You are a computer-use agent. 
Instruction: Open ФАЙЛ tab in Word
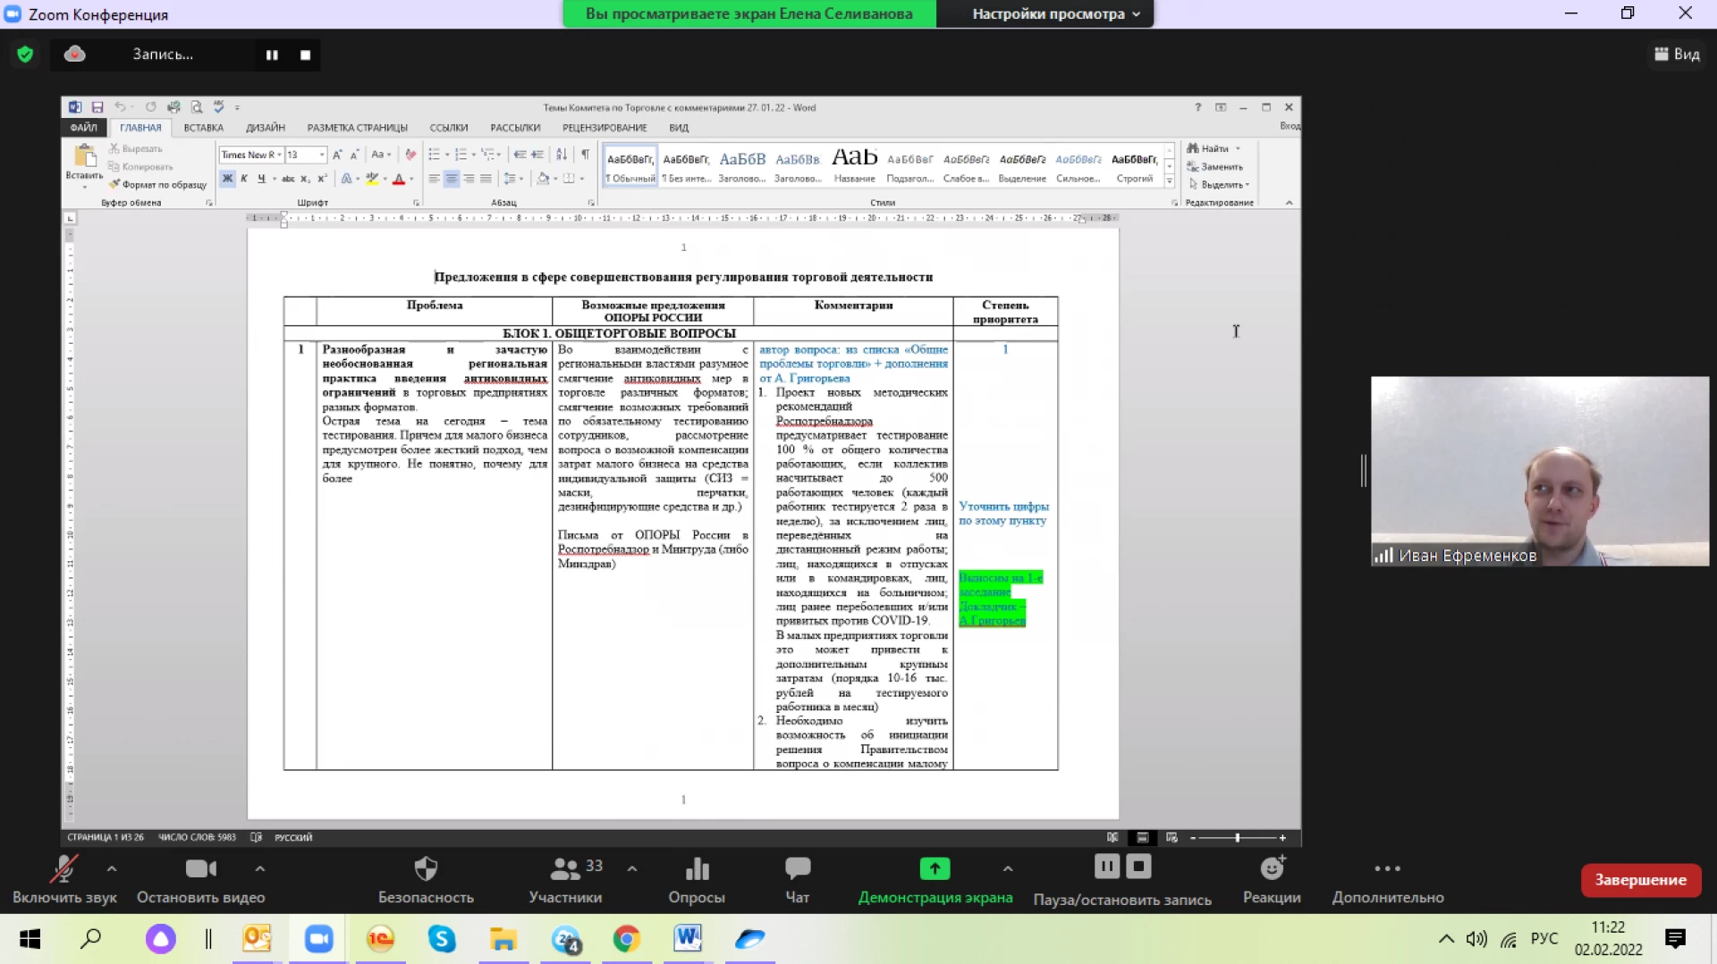[83, 128]
